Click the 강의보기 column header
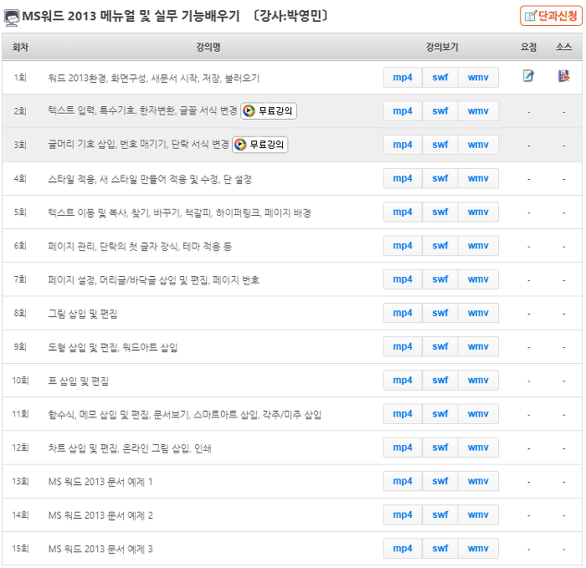The width and height of the screenshot is (586, 568). (x=442, y=47)
